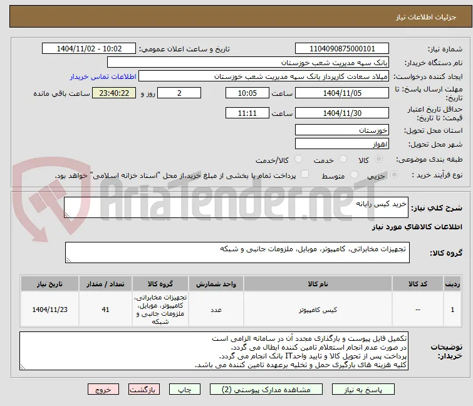The height and width of the screenshot is (406, 473).
Task: Click the resize handle of شرح کلی نیاز box
Action: [x=67, y=215]
